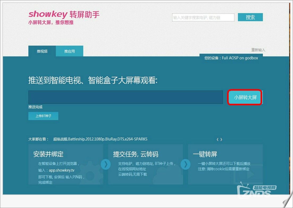Click the 在线视频网站地址 line
Viewport: 293px width, 208px height.
pyautogui.click(x=132, y=169)
